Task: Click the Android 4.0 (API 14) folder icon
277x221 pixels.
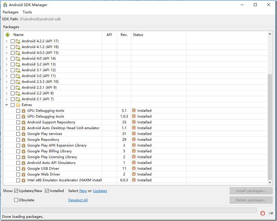Action: pos(18,59)
